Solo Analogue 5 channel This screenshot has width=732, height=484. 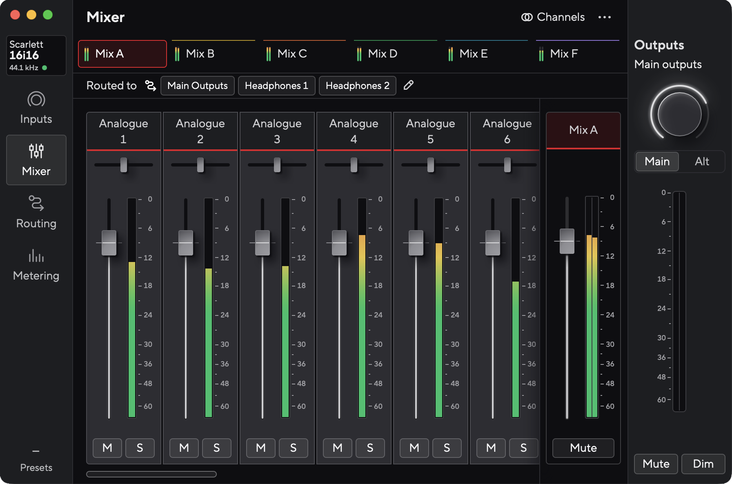point(447,448)
